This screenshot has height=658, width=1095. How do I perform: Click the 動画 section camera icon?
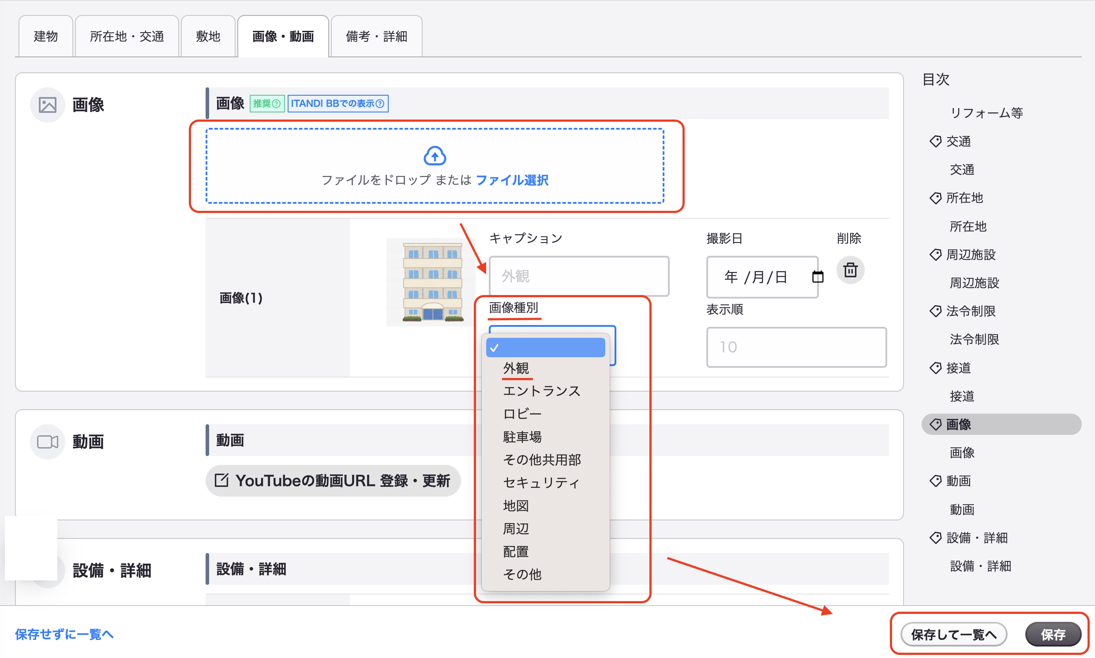pos(48,441)
